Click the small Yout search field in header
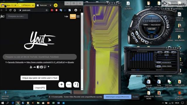Viewport: 187px width, 105px height. pyautogui.click(x=17, y=16)
